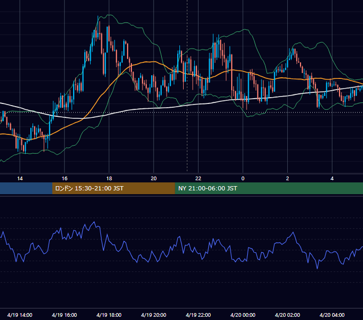
Task: Click the 18 hour label on price chart
Action: 109,179
